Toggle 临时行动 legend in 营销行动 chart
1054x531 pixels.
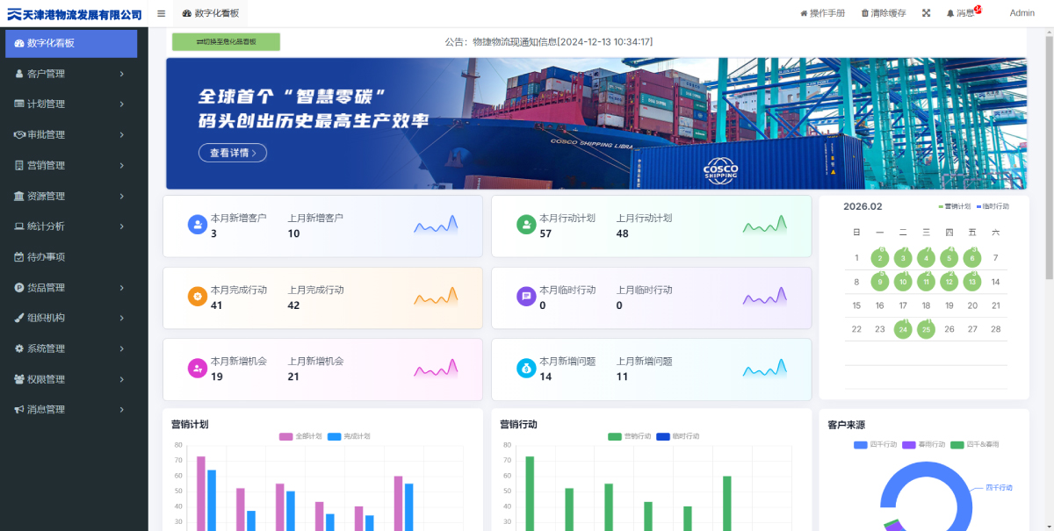pyautogui.click(x=676, y=436)
